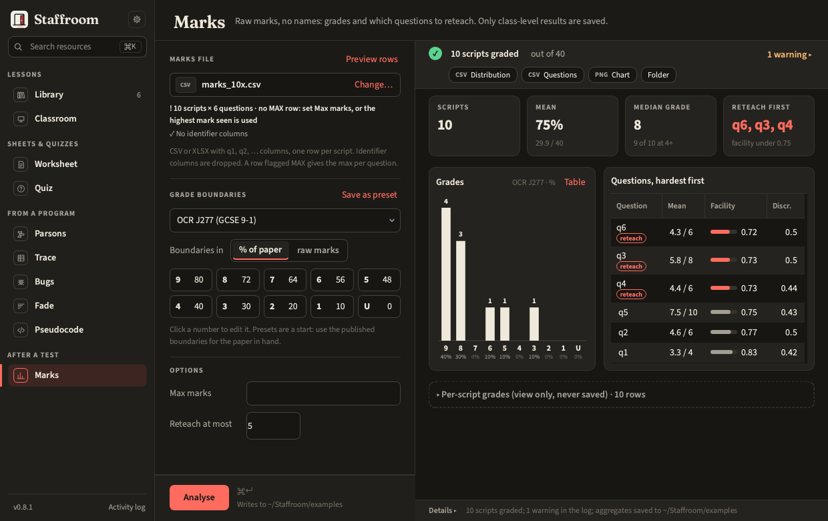Screen dimensions: 828x521
Task: Click the q6 facility bar
Action: click(x=724, y=232)
